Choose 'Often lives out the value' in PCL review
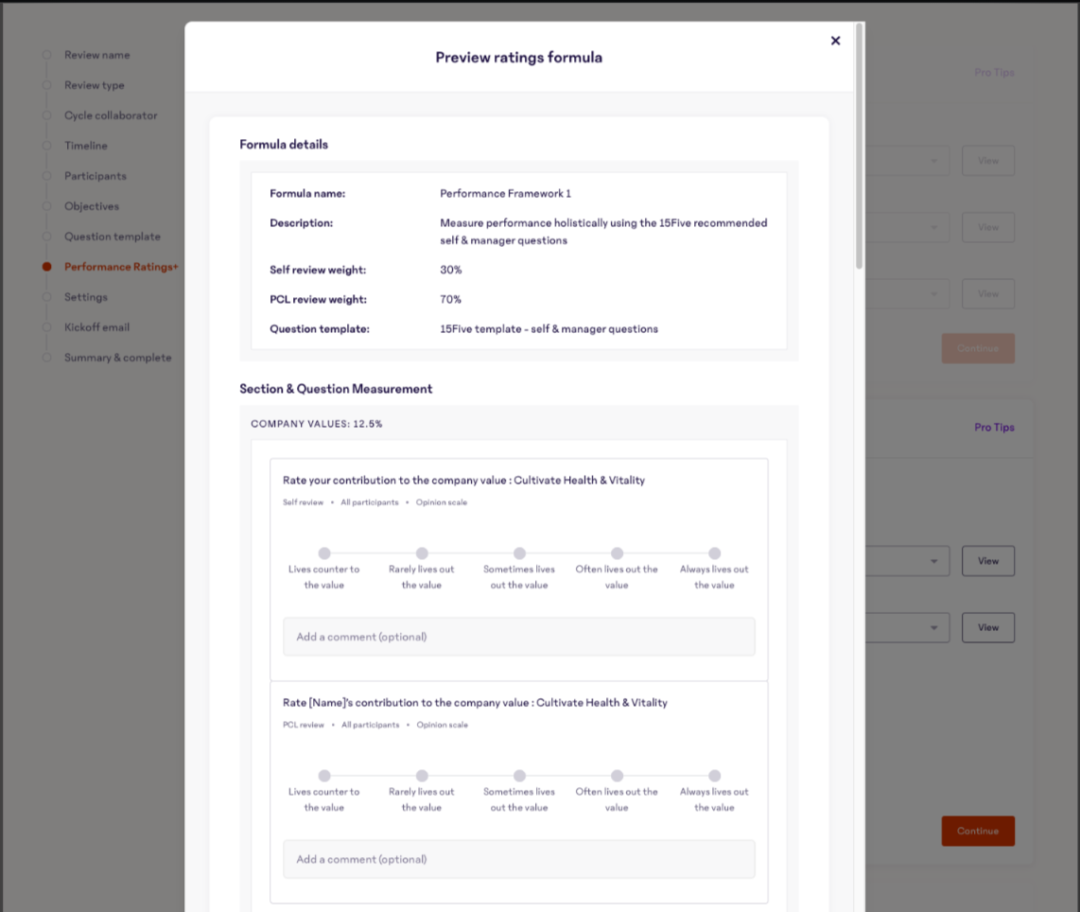Viewport: 1080px width, 912px height. [617, 776]
